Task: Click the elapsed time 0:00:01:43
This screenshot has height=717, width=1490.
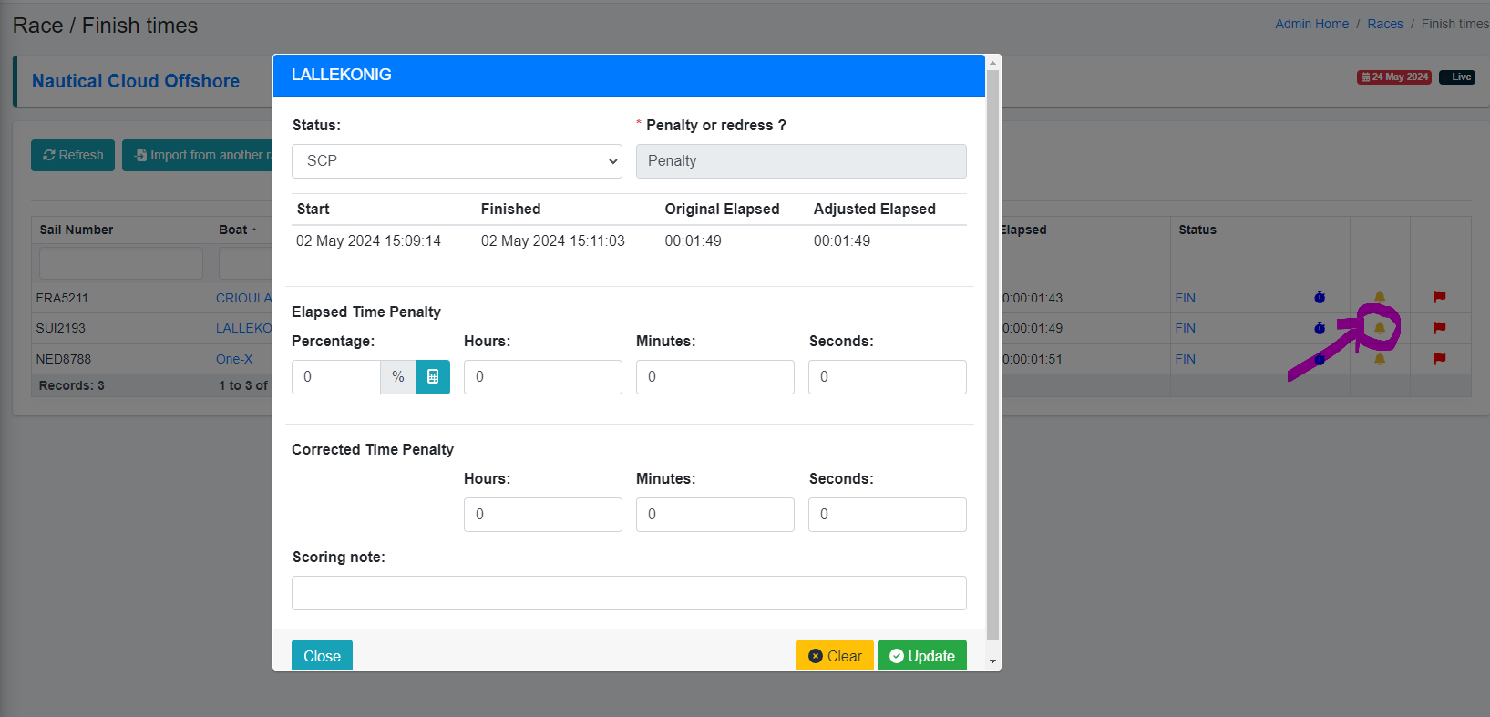Action: 1033,298
